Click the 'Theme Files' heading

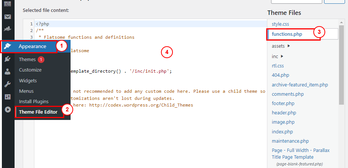coord(284,13)
